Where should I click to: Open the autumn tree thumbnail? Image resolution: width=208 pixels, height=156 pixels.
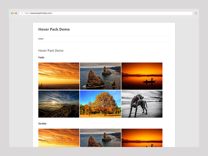click(100, 104)
